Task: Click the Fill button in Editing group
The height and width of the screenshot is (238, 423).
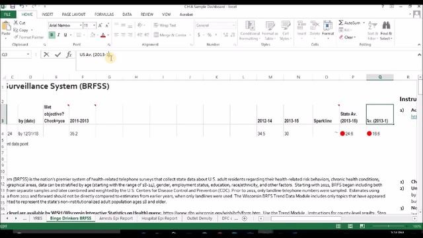Action: point(345,30)
